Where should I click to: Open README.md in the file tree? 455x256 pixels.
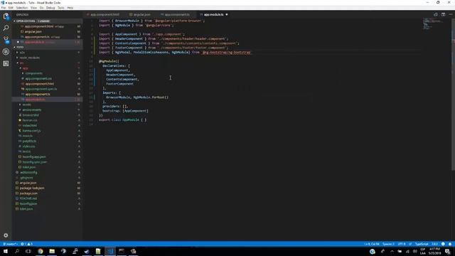click(x=28, y=198)
